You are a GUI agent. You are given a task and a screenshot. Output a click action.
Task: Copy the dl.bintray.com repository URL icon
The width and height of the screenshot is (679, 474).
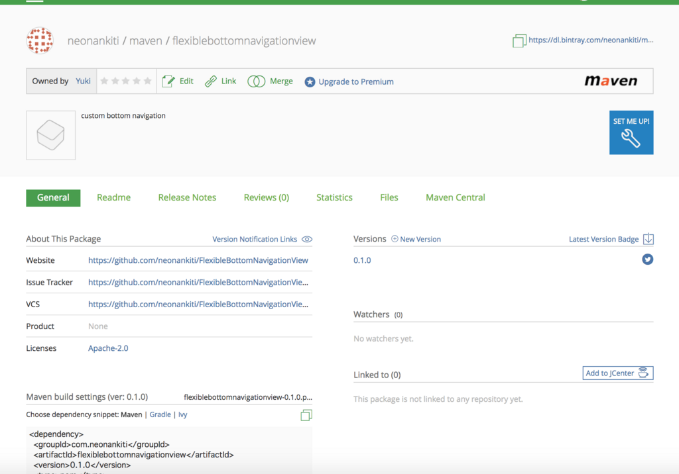tap(519, 40)
